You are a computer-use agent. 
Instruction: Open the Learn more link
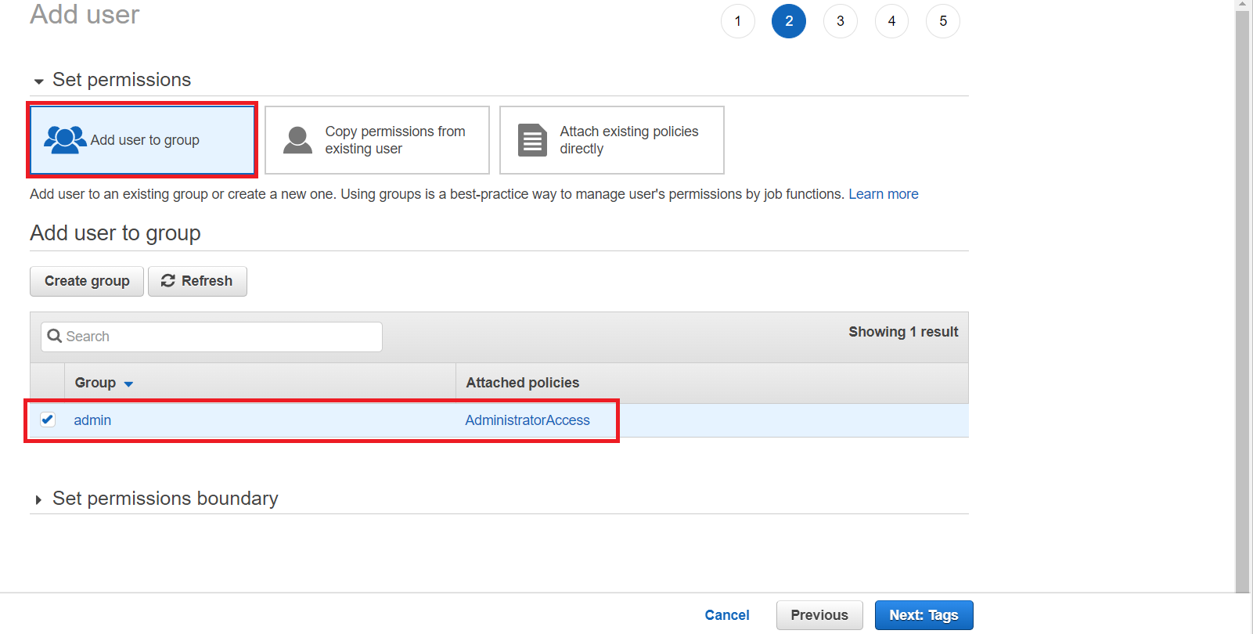(x=884, y=194)
